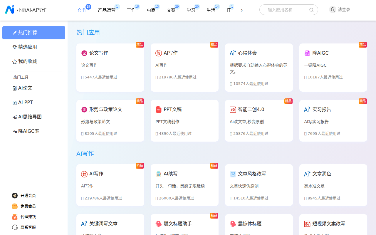Screen dimensions: 376x235
Task: Click the 代理赚钱 link
Action: click(28, 217)
